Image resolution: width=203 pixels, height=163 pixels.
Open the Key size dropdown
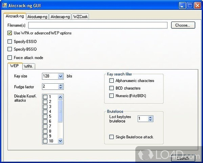click(x=61, y=76)
